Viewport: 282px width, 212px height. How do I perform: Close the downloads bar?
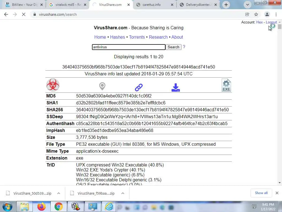tap(277, 193)
